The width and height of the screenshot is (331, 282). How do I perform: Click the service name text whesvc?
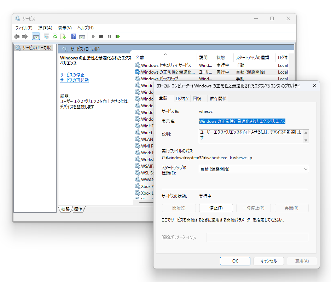(206, 111)
